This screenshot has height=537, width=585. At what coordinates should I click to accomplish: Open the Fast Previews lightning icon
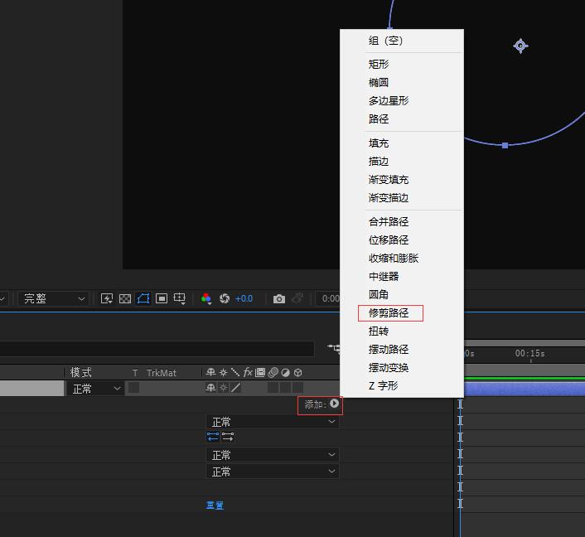(x=107, y=298)
